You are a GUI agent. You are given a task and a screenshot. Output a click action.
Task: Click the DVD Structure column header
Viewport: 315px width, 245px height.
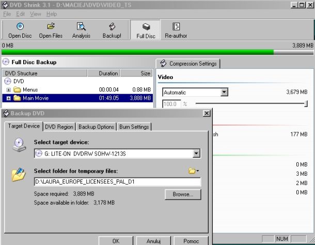click(x=45, y=73)
